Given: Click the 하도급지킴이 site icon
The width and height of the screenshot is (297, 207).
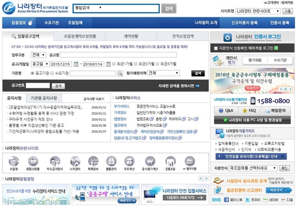Looking at the screenshot, I should coord(53,159).
